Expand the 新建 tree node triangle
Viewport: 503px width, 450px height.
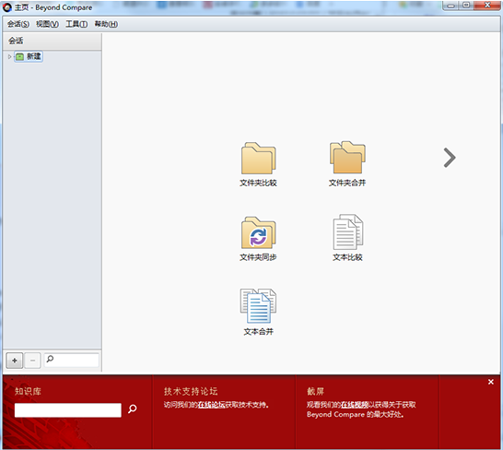point(9,57)
